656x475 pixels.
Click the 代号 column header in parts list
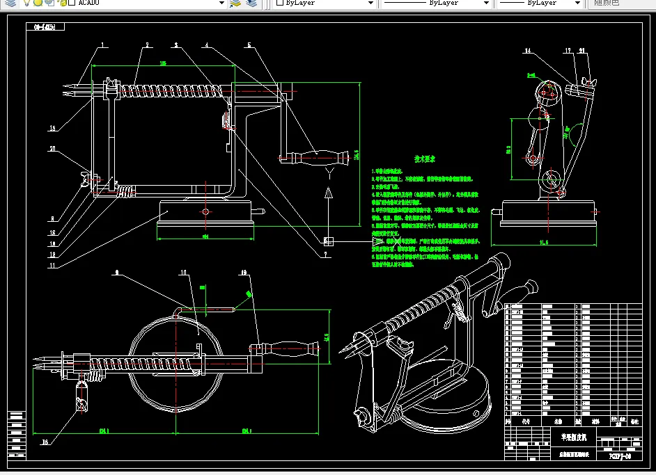526,421
